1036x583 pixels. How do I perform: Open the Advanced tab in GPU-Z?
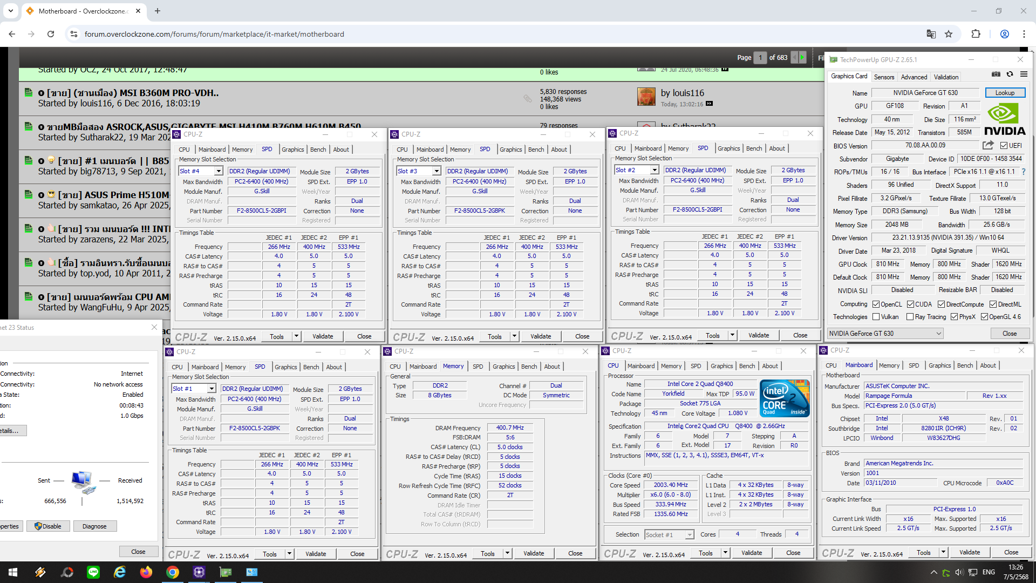coord(914,77)
